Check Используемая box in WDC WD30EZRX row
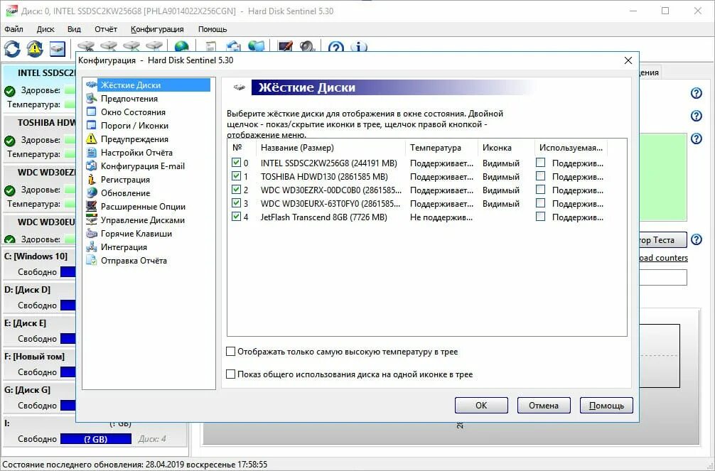715x471 pixels. point(540,189)
